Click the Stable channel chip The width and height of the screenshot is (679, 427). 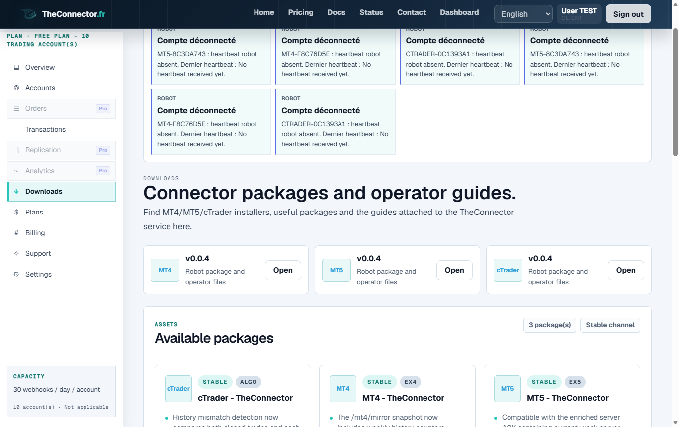coord(610,325)
